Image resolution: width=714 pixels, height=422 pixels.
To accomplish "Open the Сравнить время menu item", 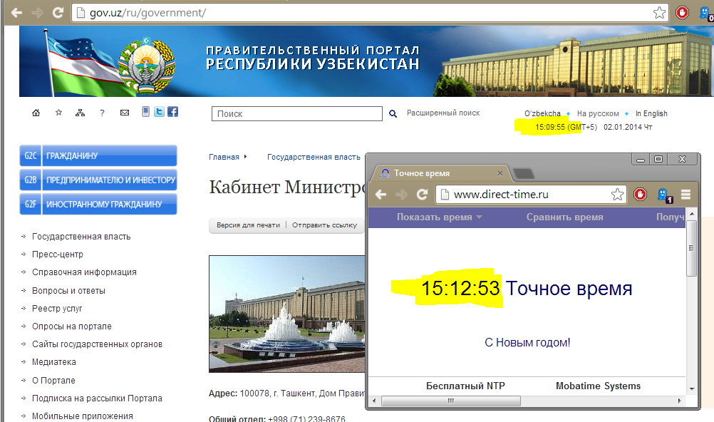I will 564,217.
